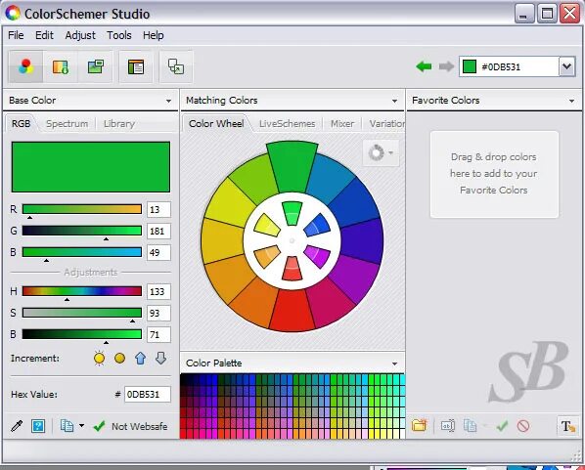Select the inner blue wheel swatch
Screen dimensions: 585x470
click(317, 225)
